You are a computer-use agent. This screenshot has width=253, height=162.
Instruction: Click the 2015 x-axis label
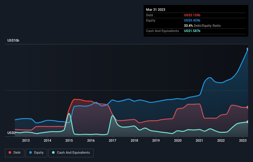coord(69,140)
